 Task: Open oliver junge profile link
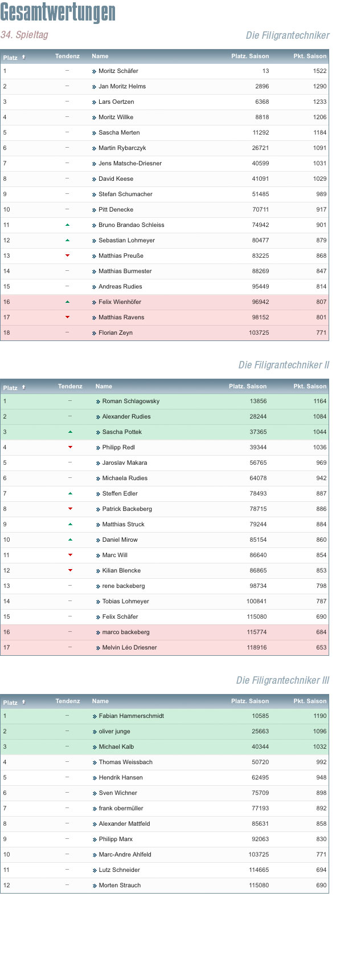[114, 732]
